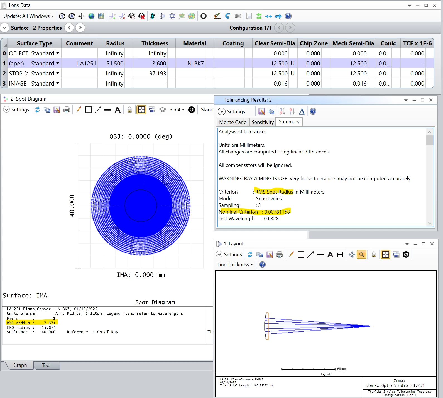Viewport: 443px width, 398px height.
Task: Open STOP row surface type dropdown
Action: (58, 73)
